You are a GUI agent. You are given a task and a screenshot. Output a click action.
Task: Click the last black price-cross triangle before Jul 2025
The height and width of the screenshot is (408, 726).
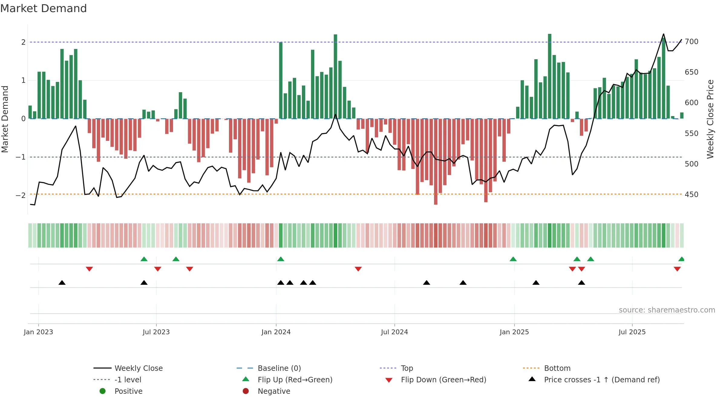pyautogui.click(x=581, y=283)
